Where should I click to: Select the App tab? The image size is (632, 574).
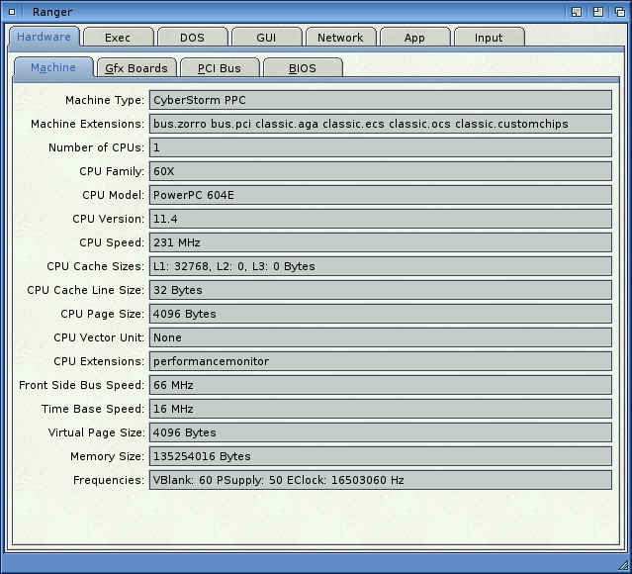414,38
